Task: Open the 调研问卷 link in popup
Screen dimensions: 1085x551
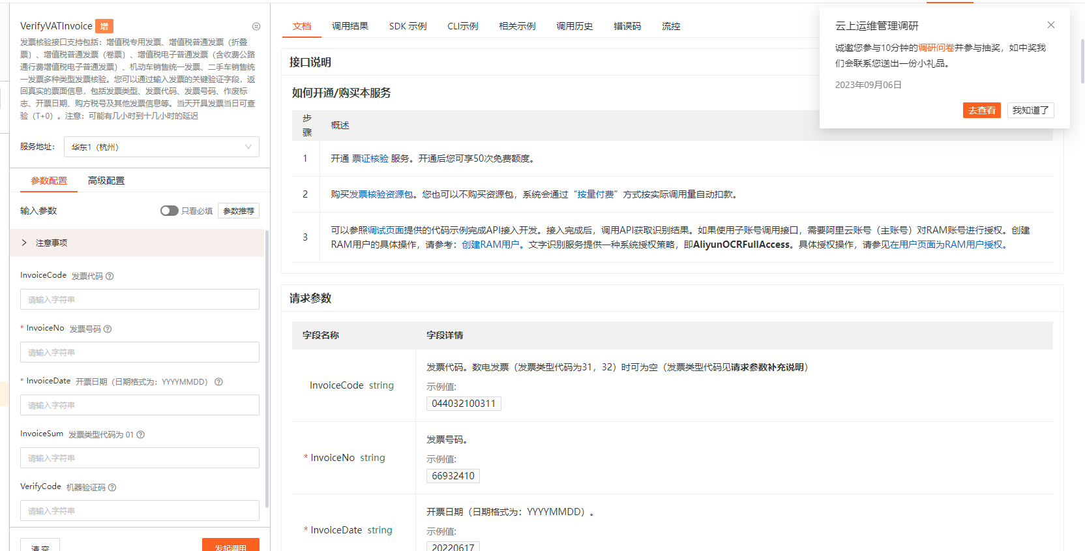Action: 936,48
